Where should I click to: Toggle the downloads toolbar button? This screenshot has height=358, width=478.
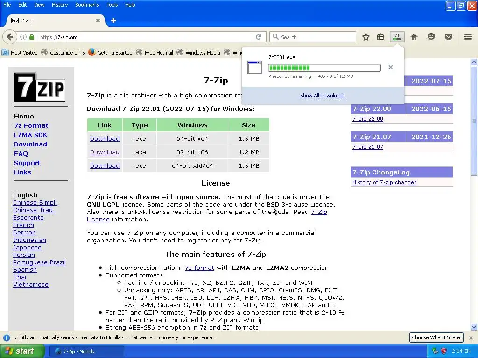(397, 37)
